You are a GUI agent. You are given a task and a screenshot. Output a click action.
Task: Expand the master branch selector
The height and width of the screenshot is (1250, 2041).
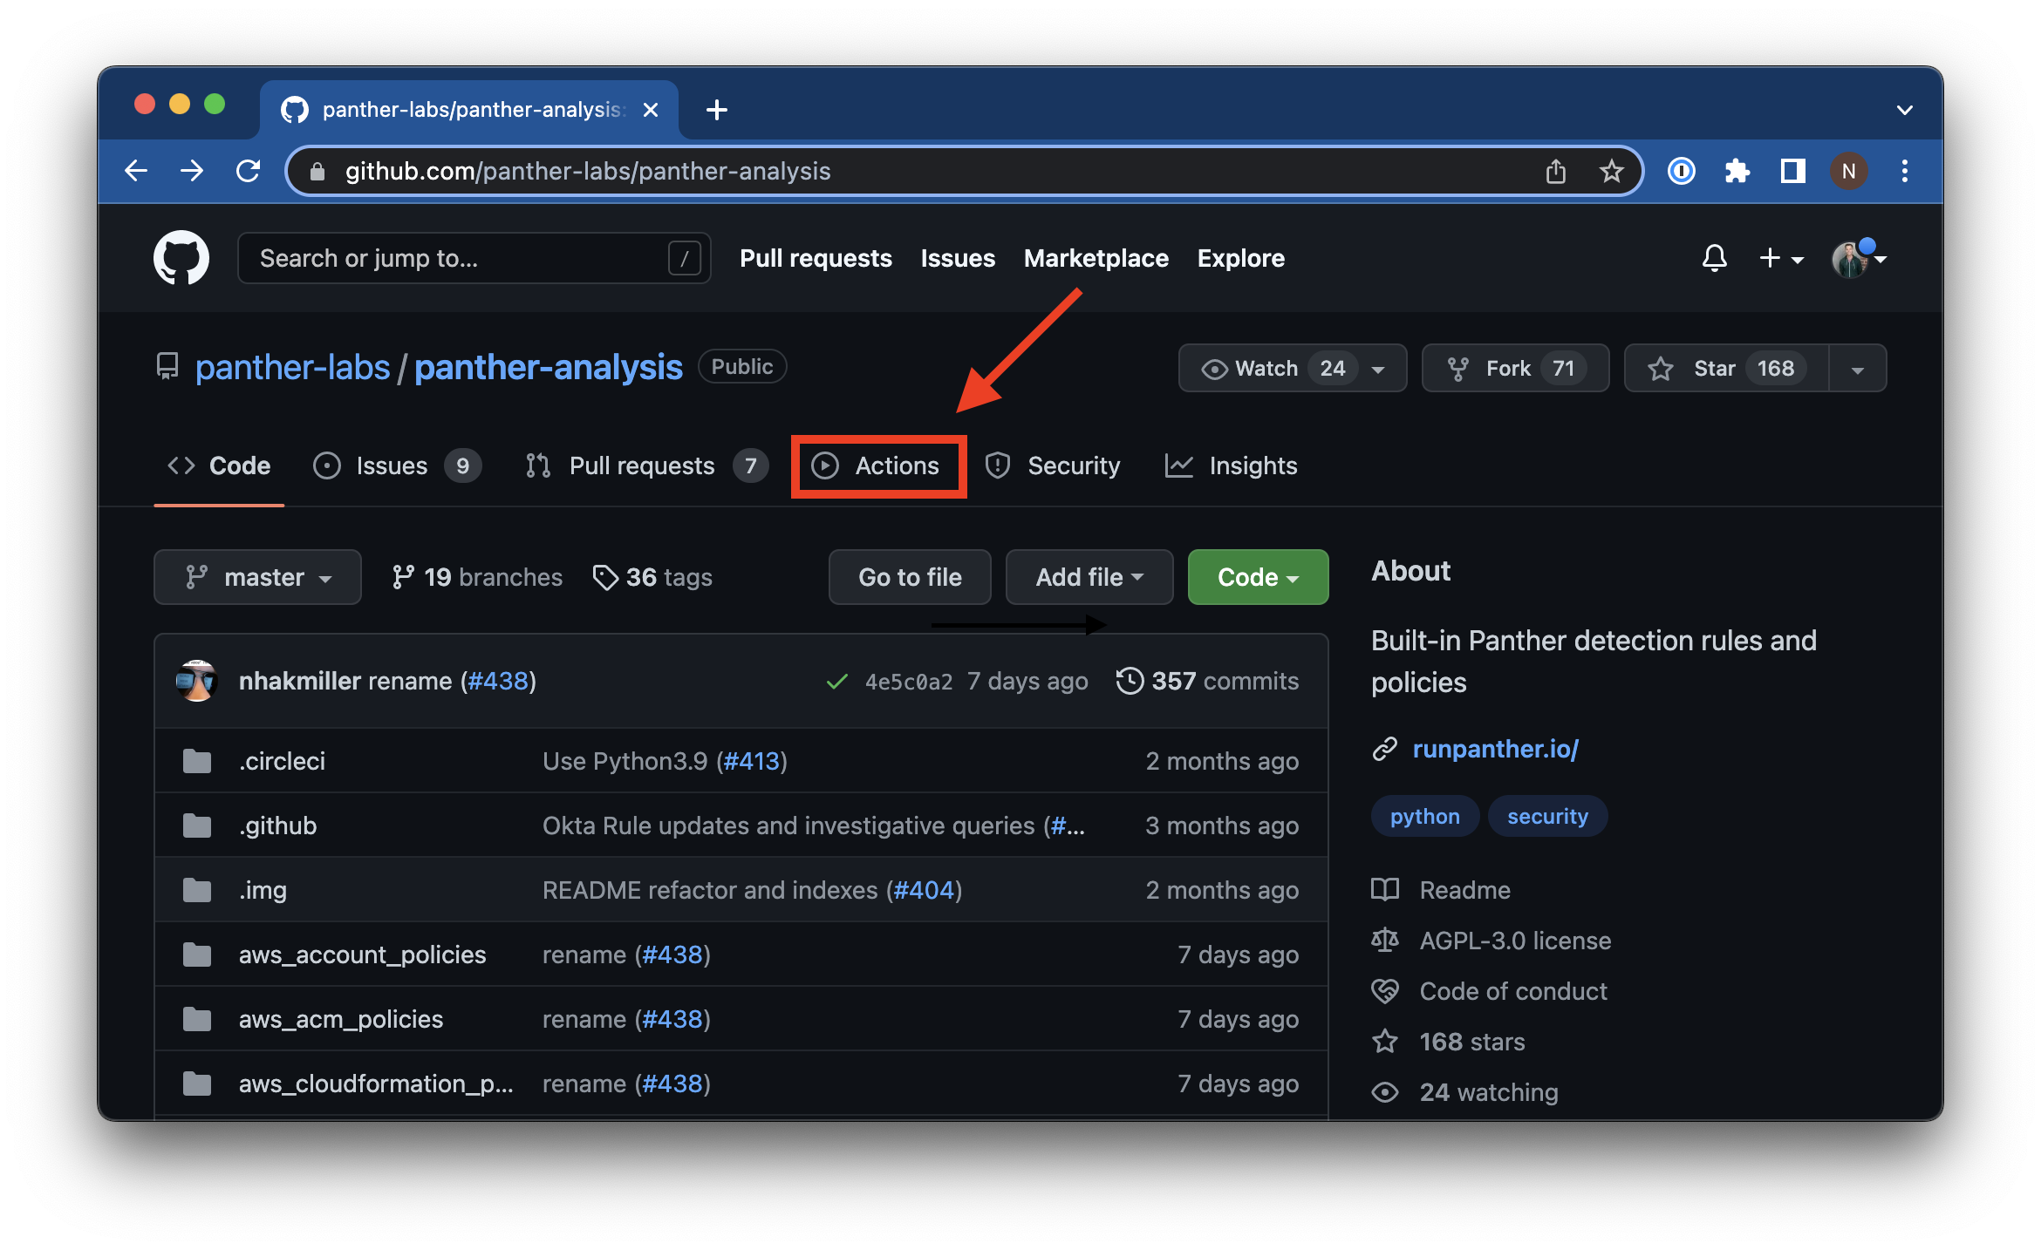coord(258,576)
